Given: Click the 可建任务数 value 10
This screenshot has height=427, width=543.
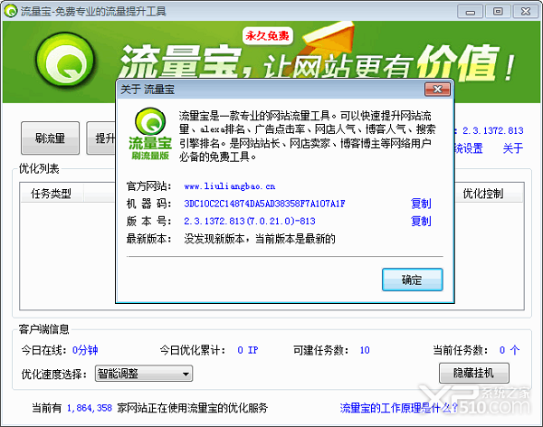Looking at the screenshot, I should coord(365,350).
